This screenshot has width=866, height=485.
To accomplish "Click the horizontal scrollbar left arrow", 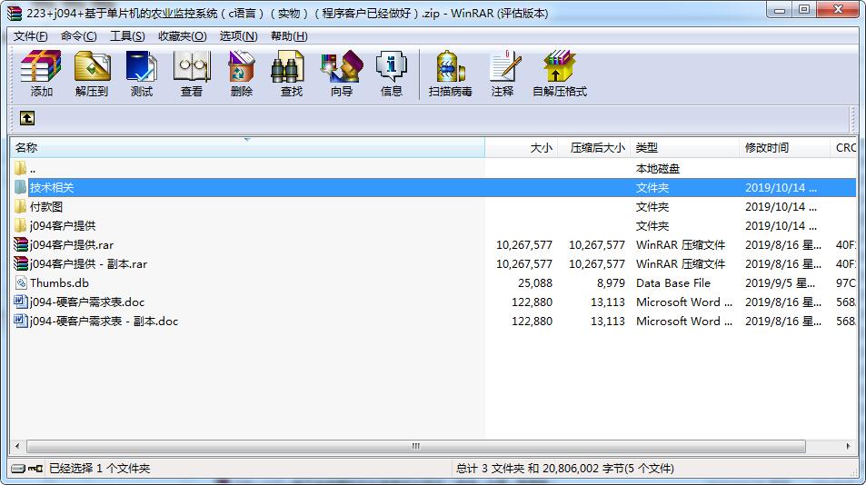I will (x=17, y=446).
